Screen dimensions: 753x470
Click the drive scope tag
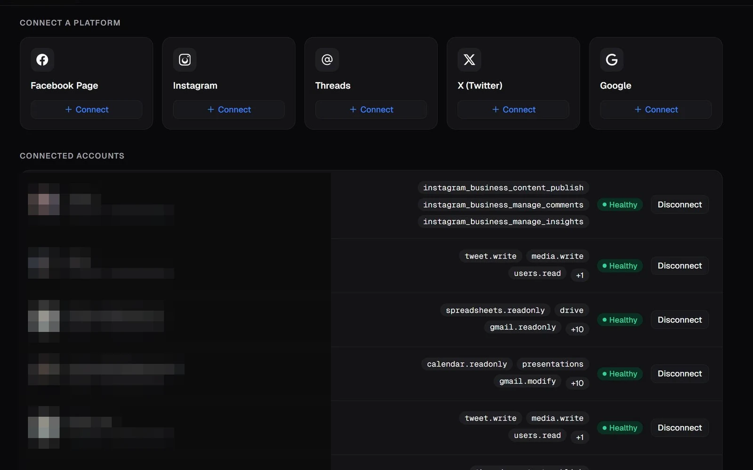(x=572, y=310)
